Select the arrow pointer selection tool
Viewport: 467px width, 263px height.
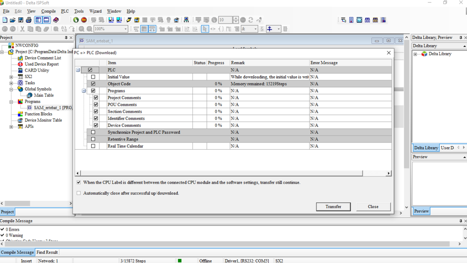click(x=205, y=29)
